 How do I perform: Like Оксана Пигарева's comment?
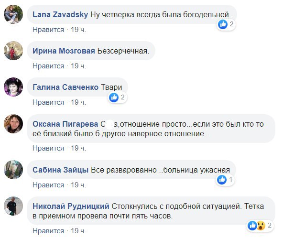point(48,148)
